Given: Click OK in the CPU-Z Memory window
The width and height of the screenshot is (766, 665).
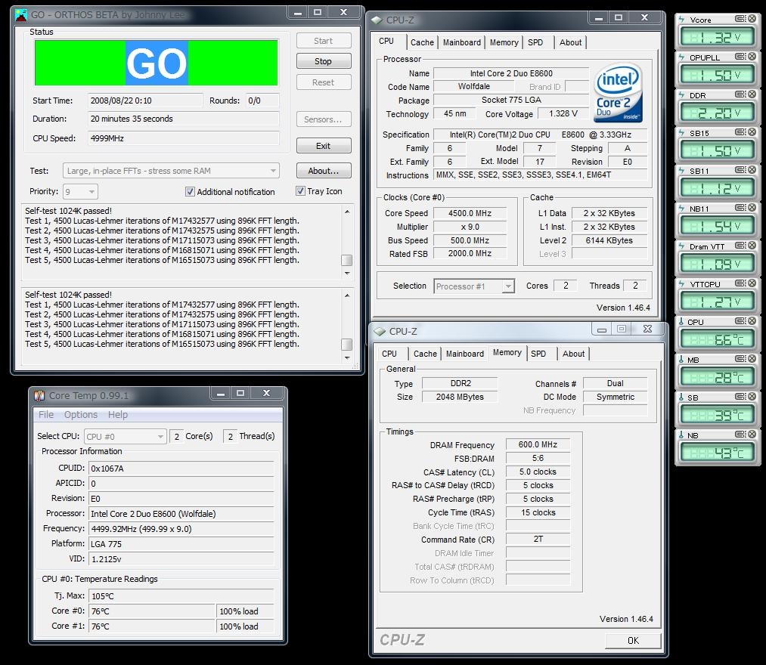Looking at the screenshot, I should pos(633,640).
